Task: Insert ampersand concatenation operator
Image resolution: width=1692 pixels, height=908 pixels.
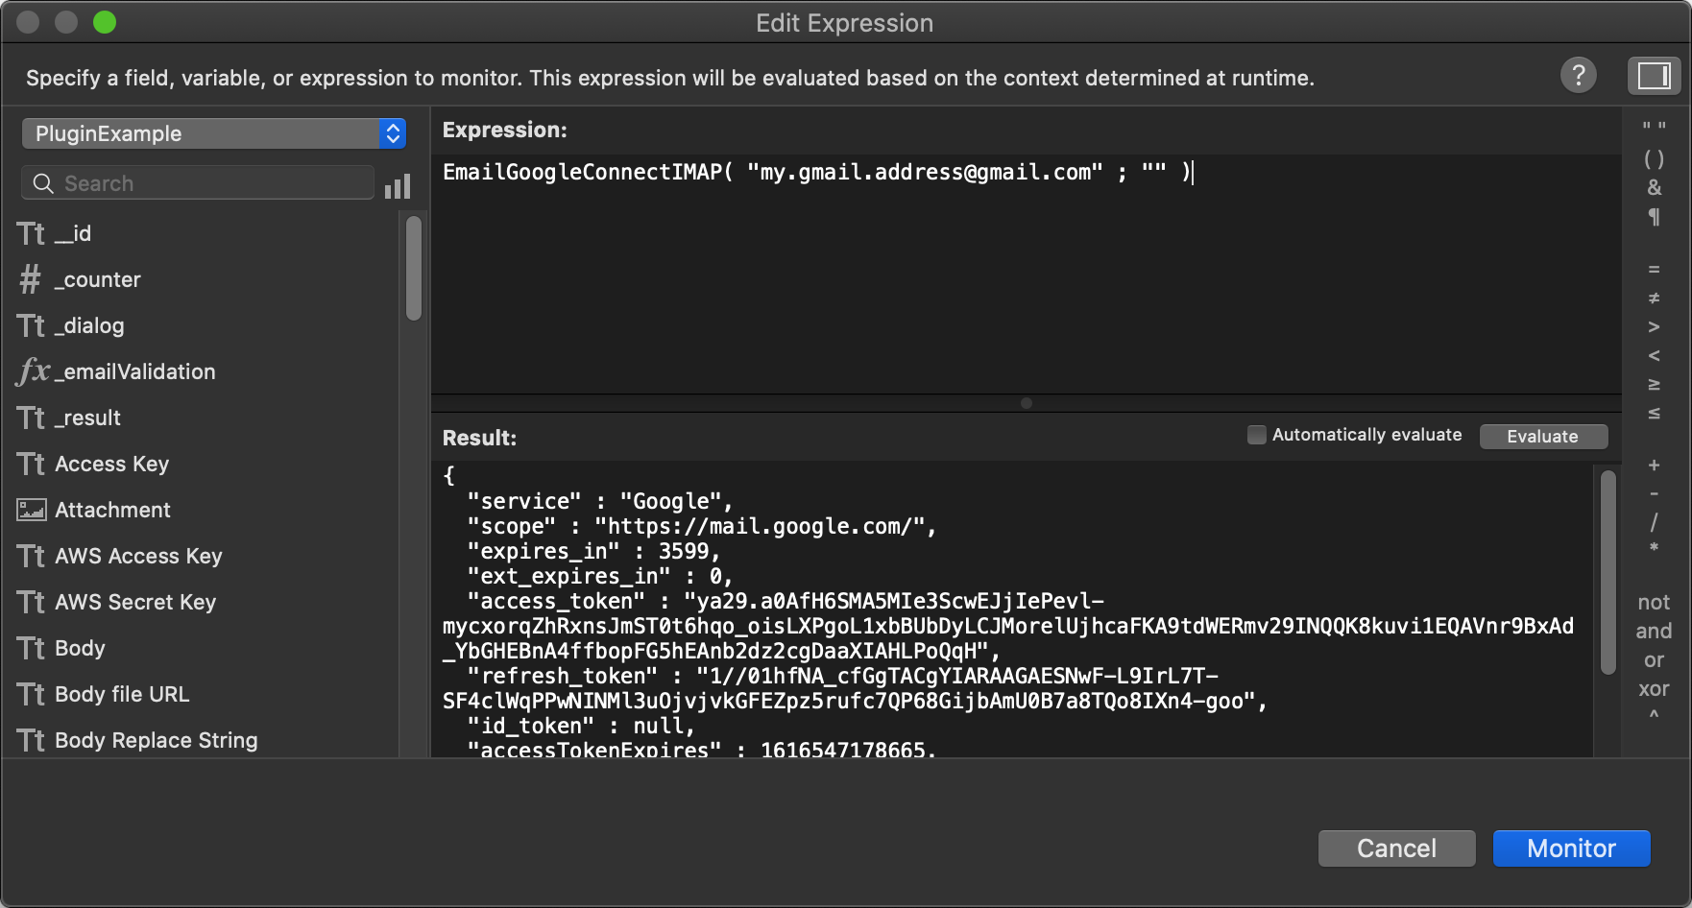Action: (1654, 188)
